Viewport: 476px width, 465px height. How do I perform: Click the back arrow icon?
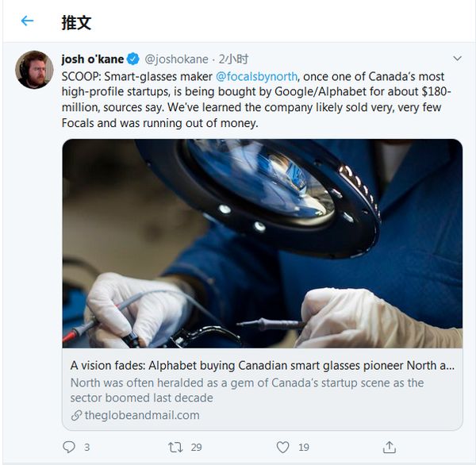tap(28, 21)
